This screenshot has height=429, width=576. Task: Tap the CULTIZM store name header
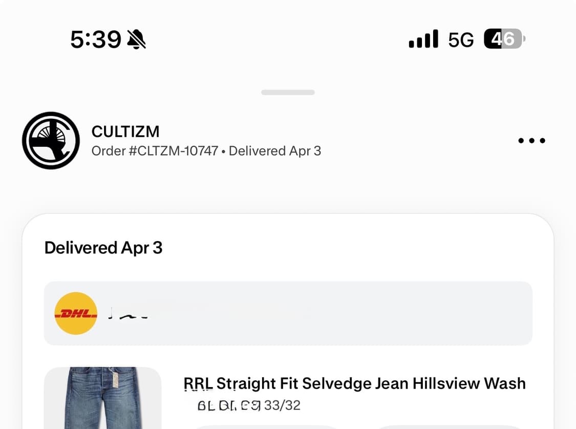point(125,132)
